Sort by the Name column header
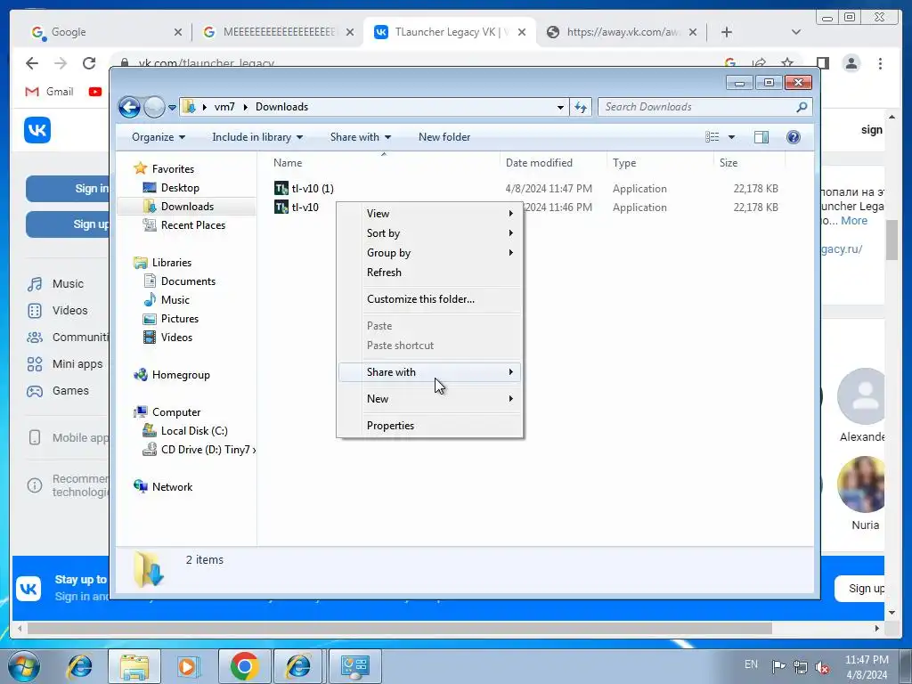The width and height of the screenshot is (912, 684). [x=383, y=163]
